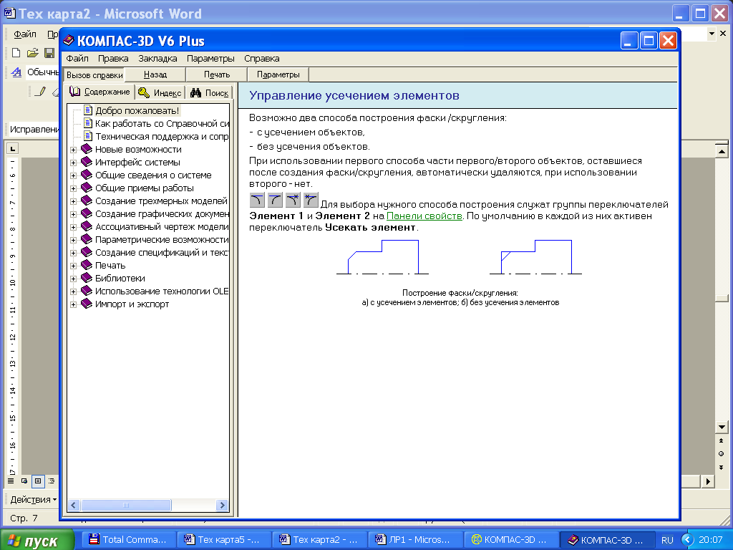Click the system tray expand arrow
Image resolution: width=733 pixels, height=550 pixels.
click(687, 539)
